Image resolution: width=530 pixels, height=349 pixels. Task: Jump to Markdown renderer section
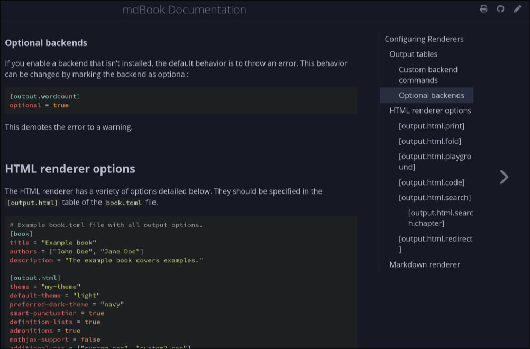[425, 264]
